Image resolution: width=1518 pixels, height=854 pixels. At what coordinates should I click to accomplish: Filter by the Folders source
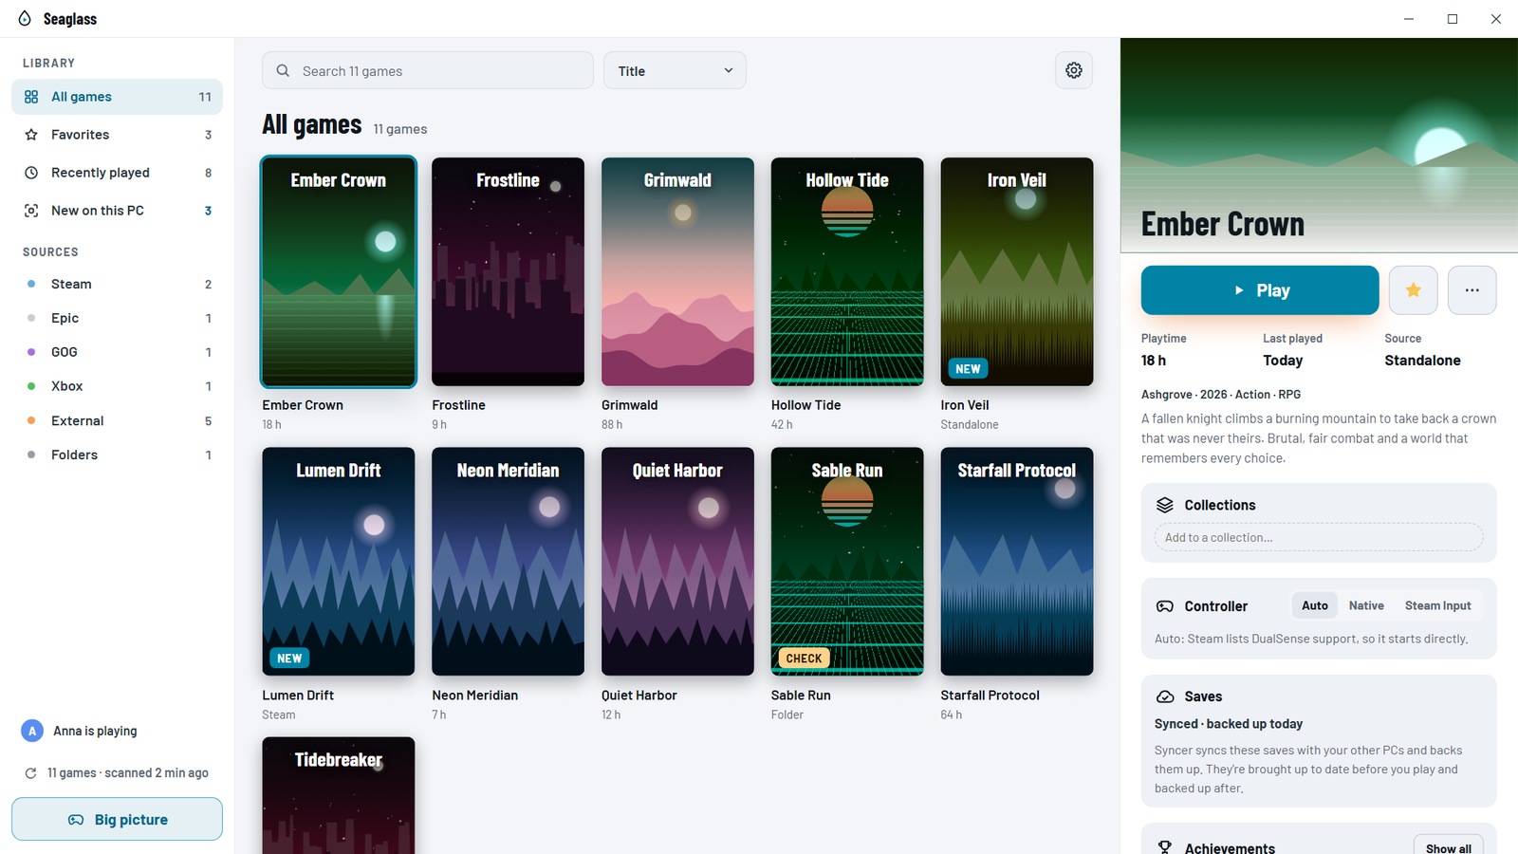[x=117, y=455]
